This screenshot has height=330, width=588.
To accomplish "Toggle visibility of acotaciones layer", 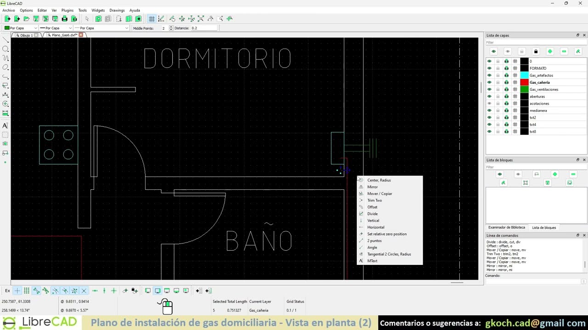I will [x=489, y=104].
